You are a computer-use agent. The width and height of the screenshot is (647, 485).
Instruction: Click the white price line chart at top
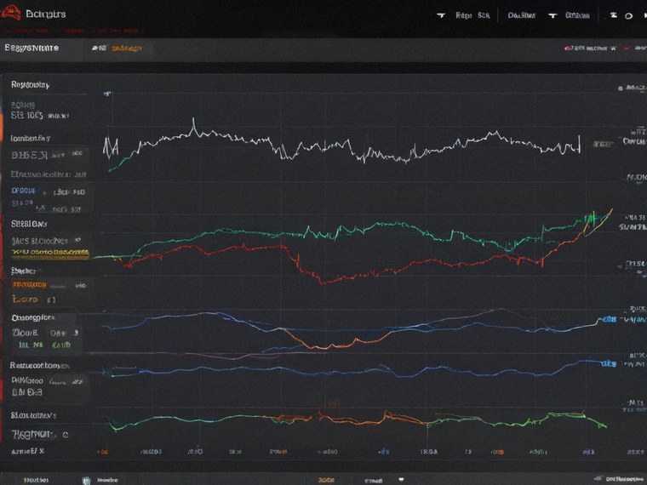tap(341, 145)
